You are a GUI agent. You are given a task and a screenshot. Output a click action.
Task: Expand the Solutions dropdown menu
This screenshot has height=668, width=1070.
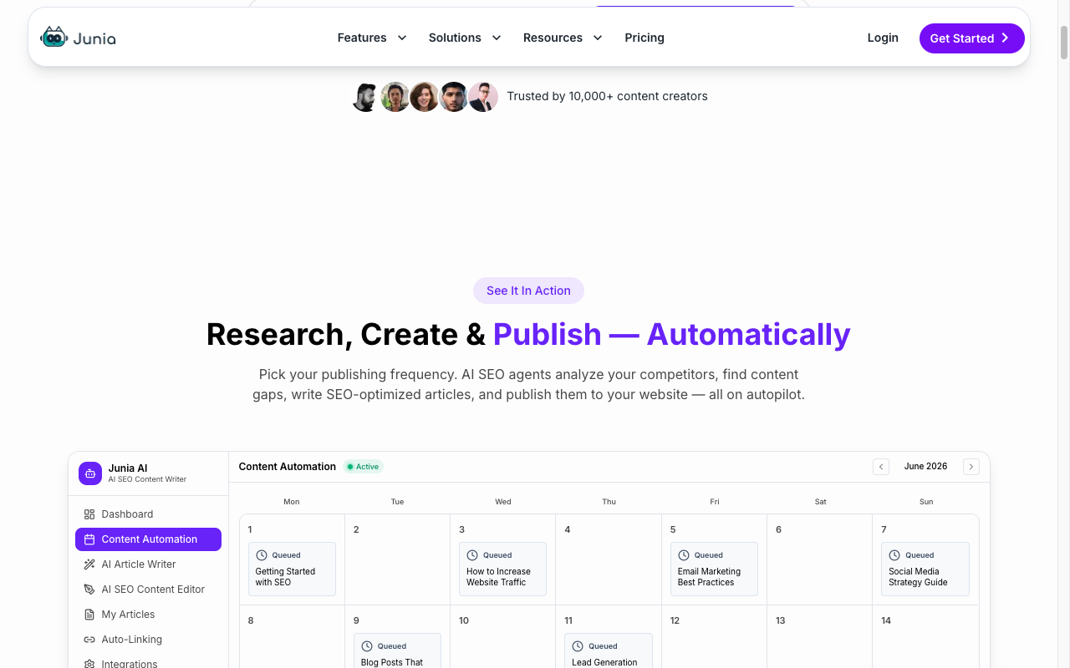point(465,38)
